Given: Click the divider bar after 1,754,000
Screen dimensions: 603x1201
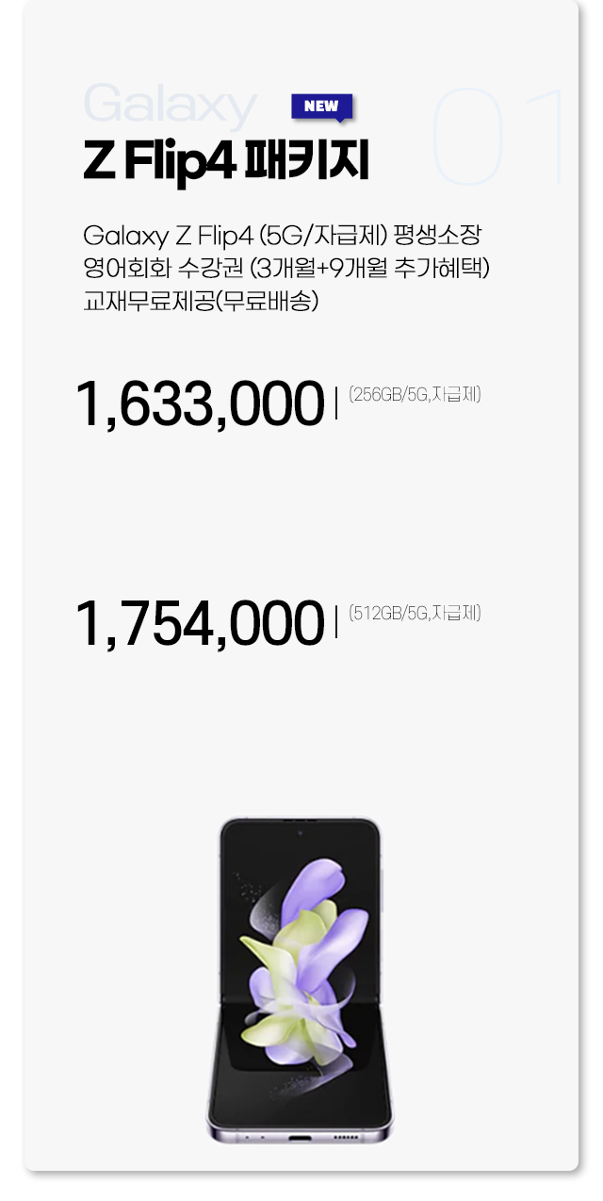Looking at the screenshot, I should (x=336, y=623).
